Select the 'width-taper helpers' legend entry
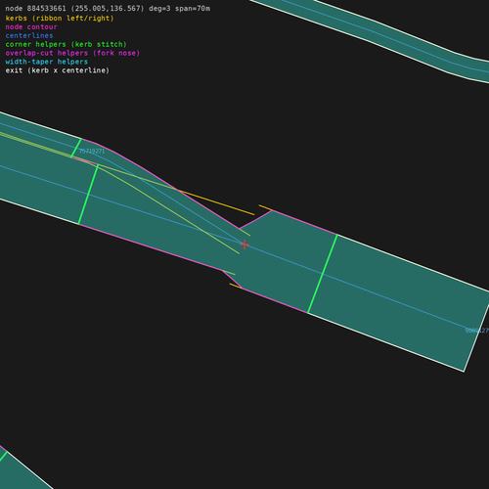 47,62
